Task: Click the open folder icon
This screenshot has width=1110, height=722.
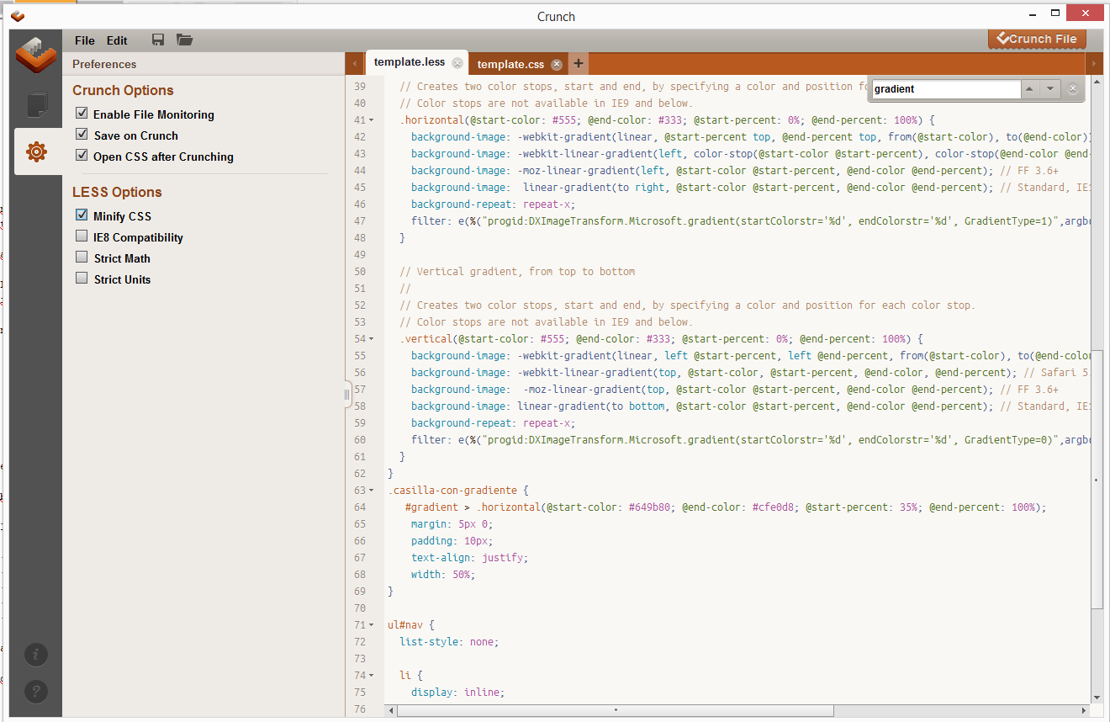Action: 184,40
